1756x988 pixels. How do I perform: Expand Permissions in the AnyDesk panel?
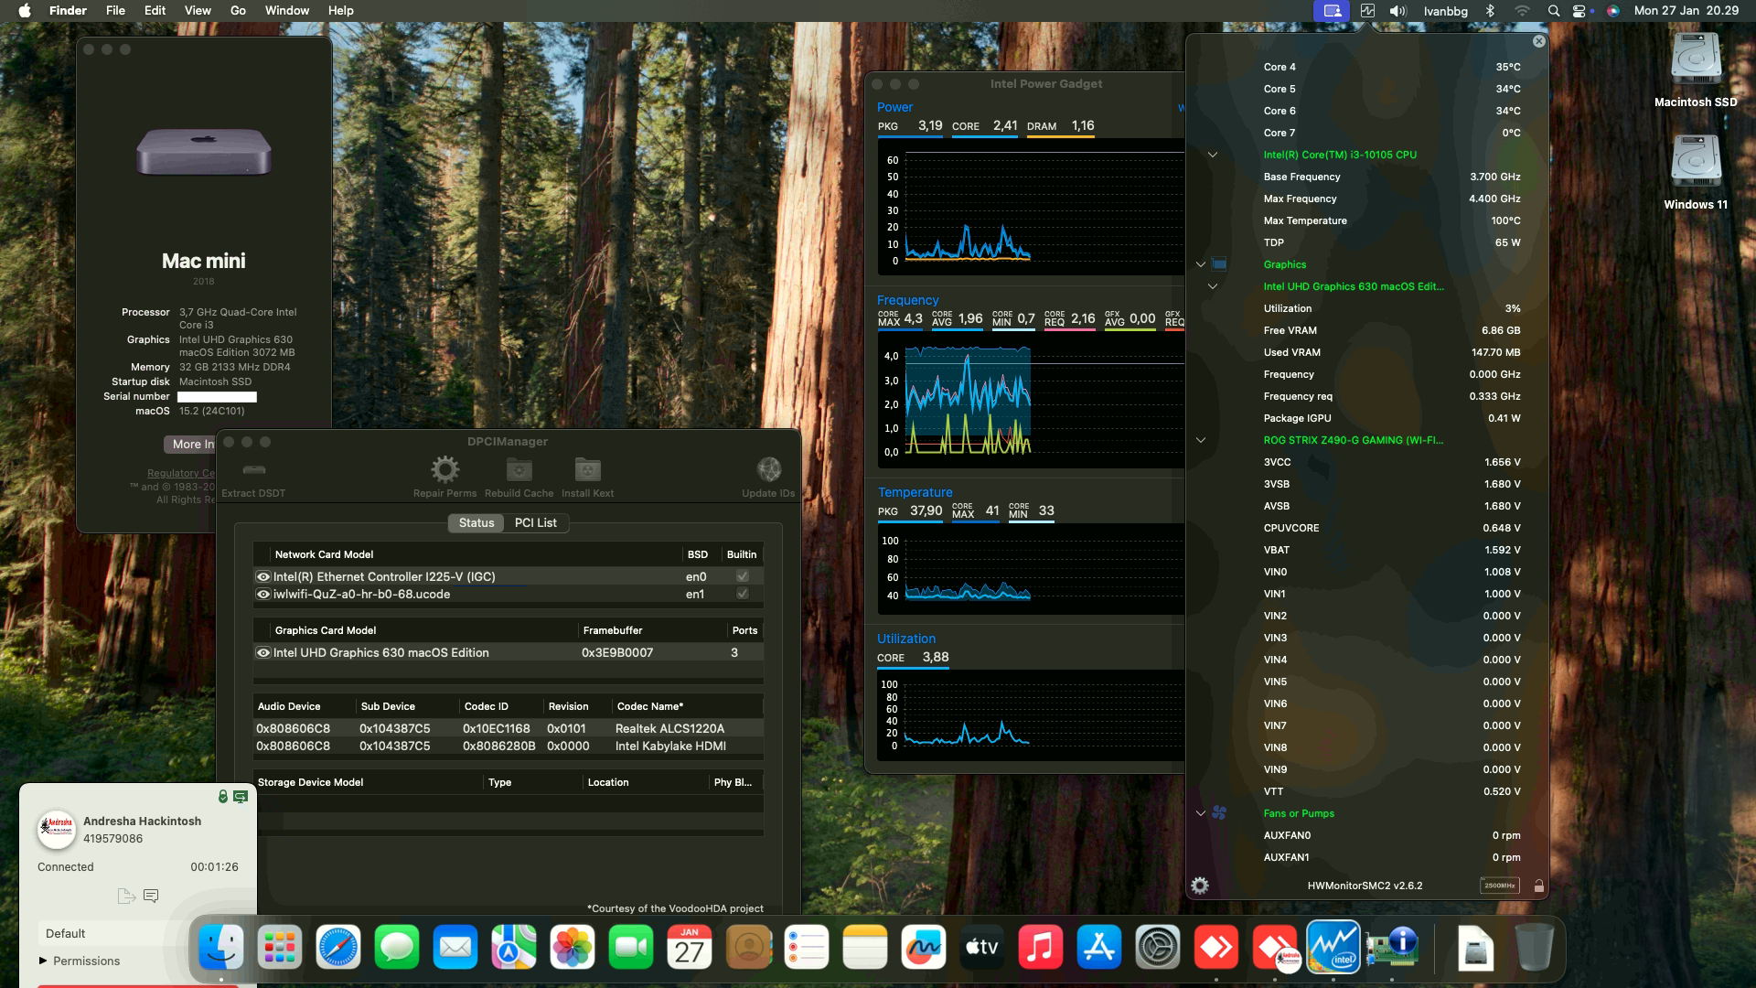(40, 961)
